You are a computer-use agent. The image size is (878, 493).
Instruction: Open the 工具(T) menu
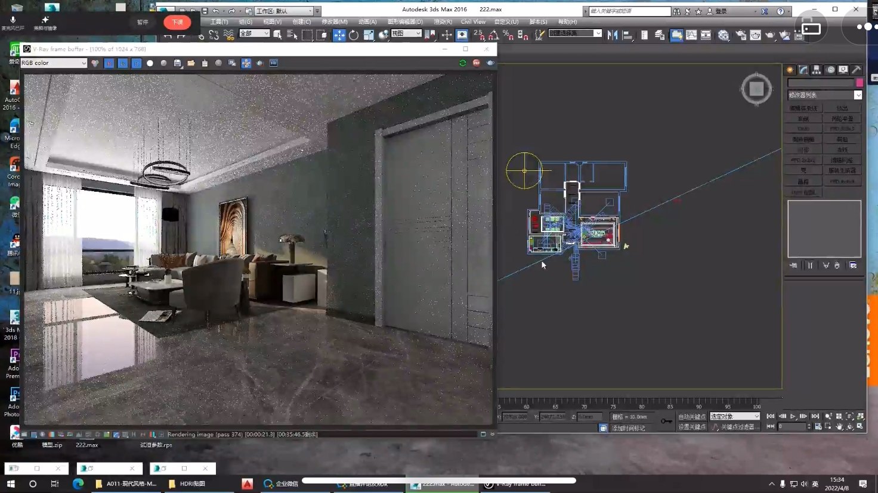(219, 21)
